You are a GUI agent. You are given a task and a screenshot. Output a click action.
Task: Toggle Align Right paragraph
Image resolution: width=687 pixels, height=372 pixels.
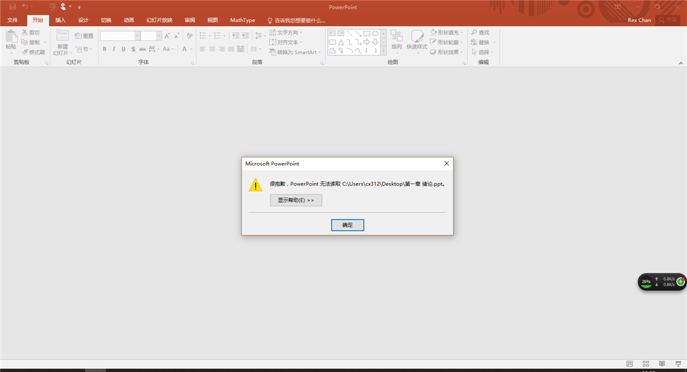[221, 49]
